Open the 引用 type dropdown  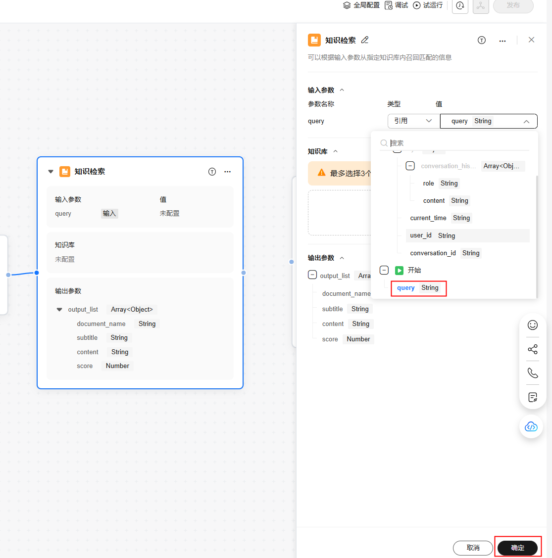point(413,121)
